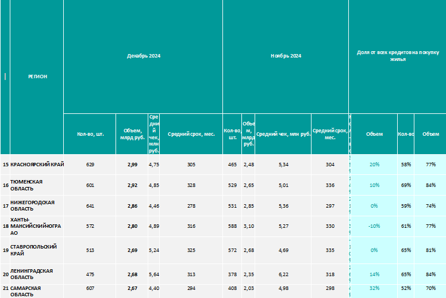Select 10% in Тюменская область row
The image size is (446, 298).
point(374,185)
